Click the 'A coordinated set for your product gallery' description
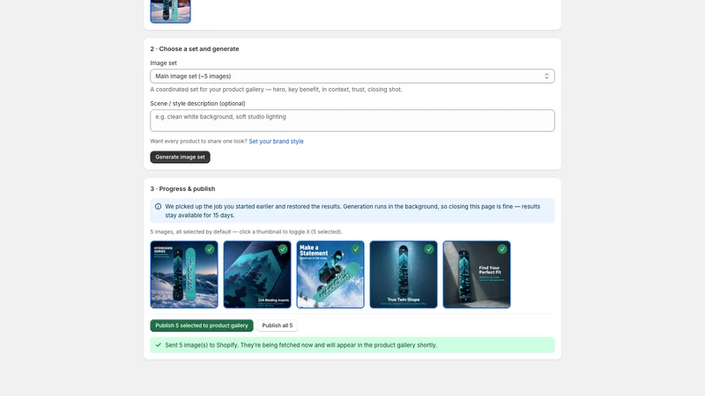This screenshot has width=705, height=396. [276, 90]
